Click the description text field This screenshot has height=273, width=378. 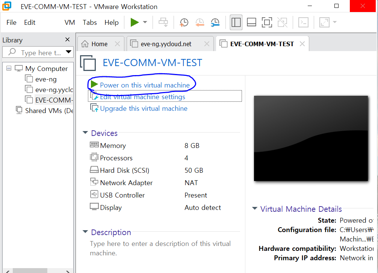coord(160,248)
